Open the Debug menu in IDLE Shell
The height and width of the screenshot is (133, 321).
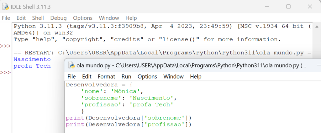tap(58, 18)
